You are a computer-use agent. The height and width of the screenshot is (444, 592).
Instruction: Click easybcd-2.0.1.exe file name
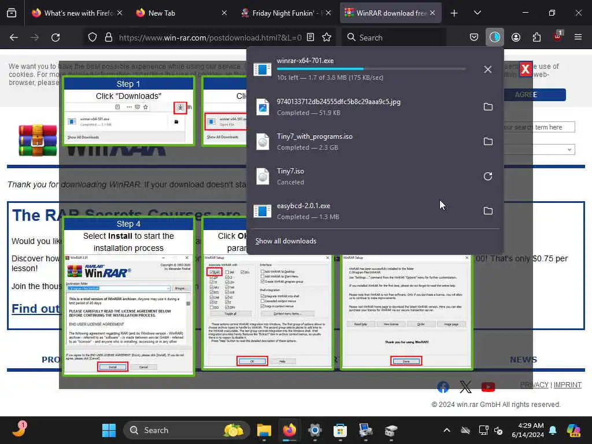point(304,206)
